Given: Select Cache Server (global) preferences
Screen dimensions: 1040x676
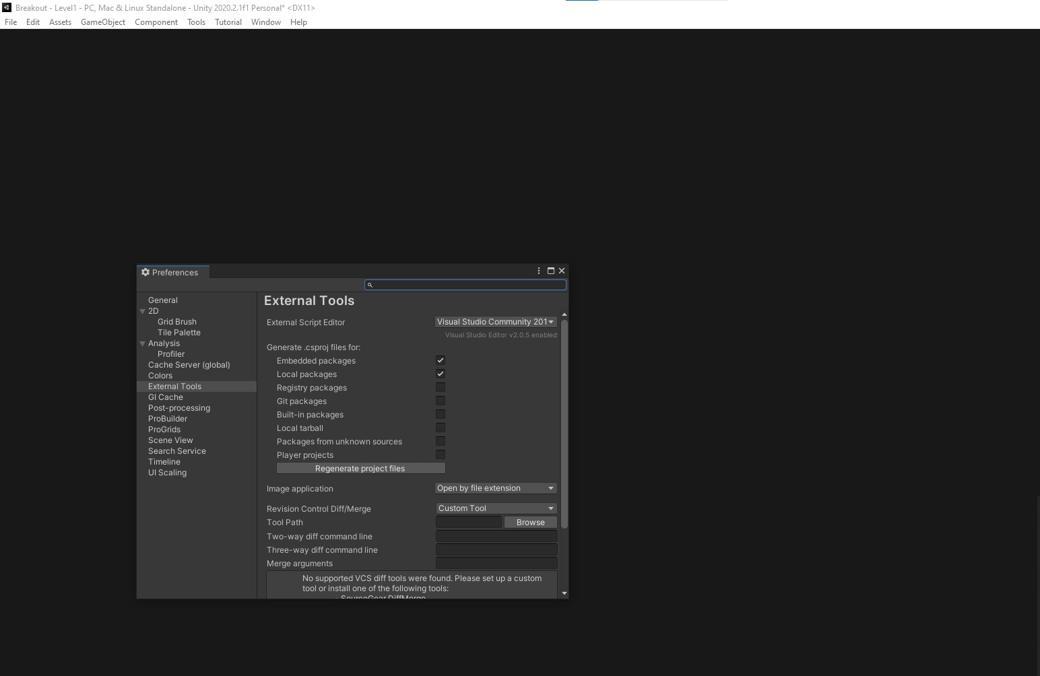Looking at the screenshot, I should (189, 365).
